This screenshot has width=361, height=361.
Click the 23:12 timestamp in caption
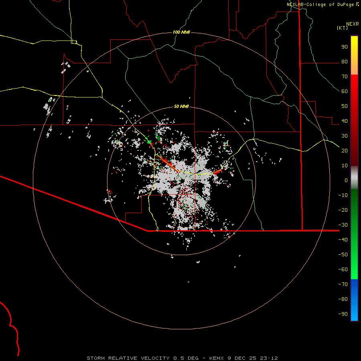[269, 358]
